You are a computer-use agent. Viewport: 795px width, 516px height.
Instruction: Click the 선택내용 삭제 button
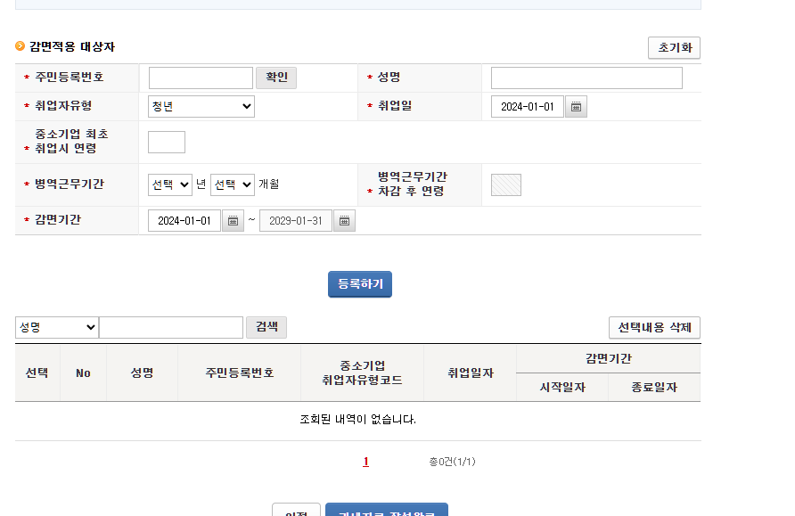(x=654, y=328)
